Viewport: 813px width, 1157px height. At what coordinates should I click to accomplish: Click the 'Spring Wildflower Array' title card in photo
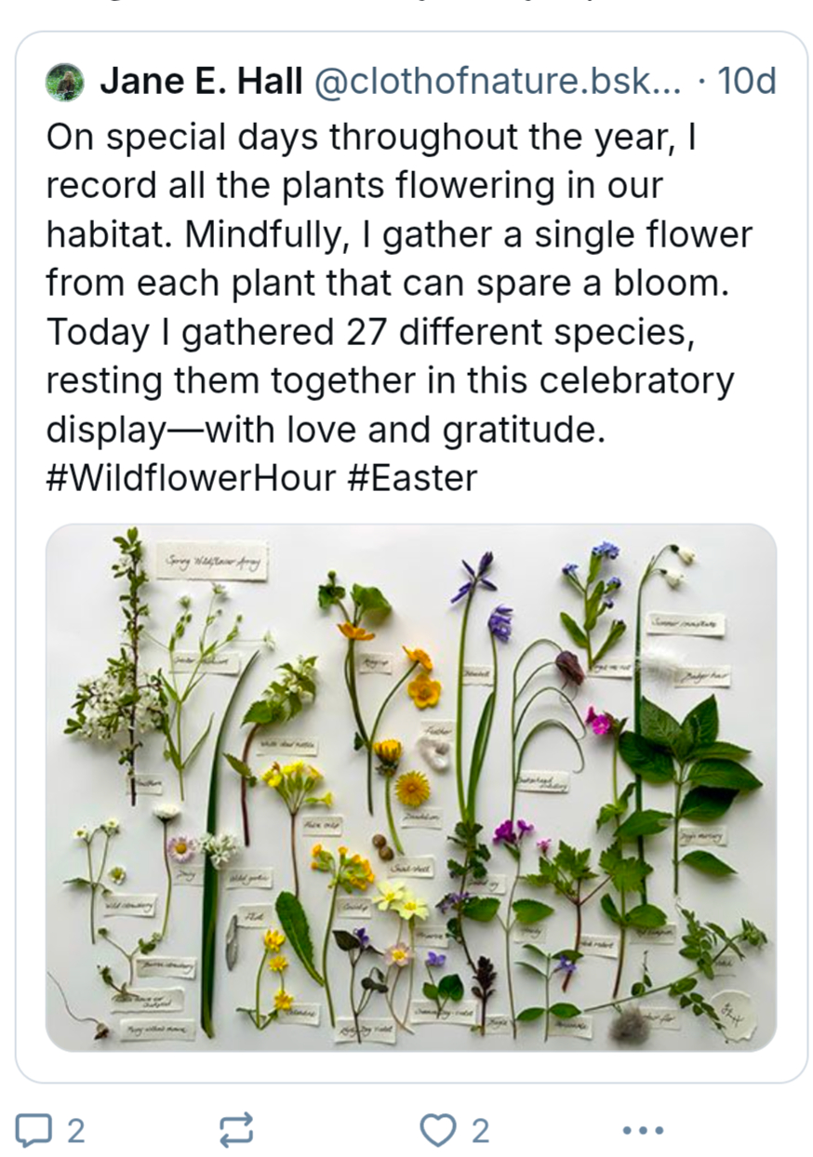pyautogui.click(x=213, y=561)
